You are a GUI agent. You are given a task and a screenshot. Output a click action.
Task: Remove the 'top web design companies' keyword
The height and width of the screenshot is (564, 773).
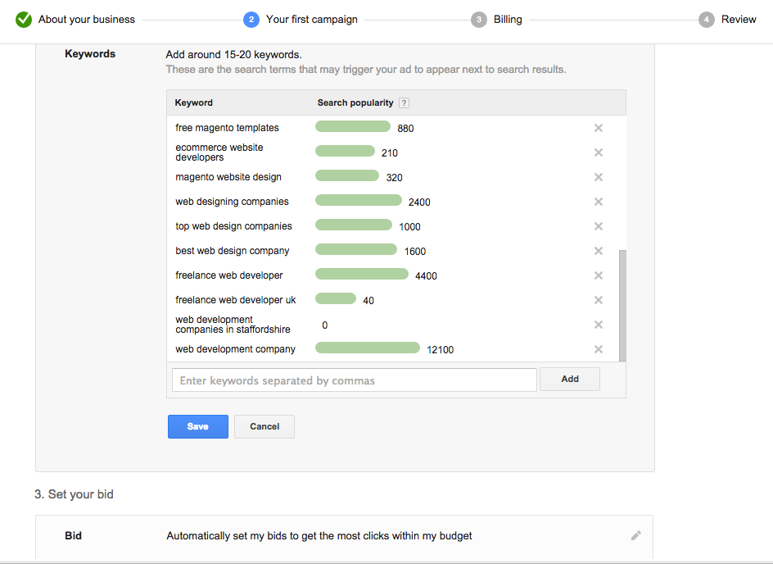pos(599,226)
